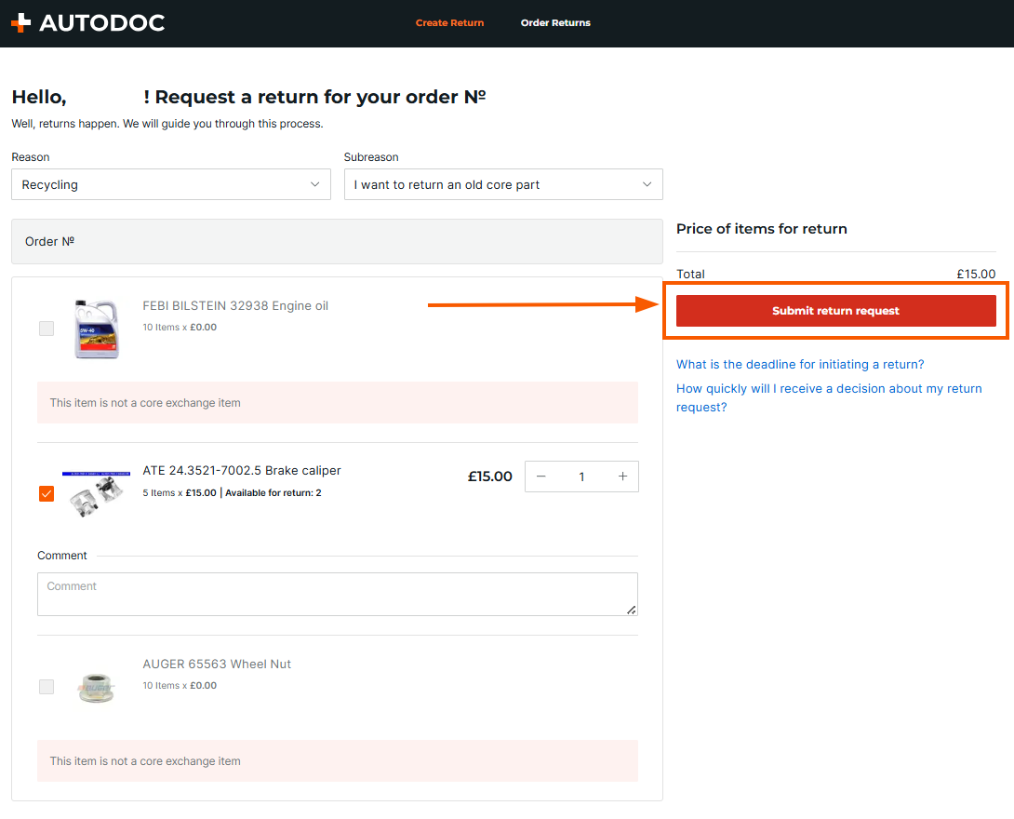Uncheck the ATE Brake caliper checkbox
This screenshot has width=1014, height=819.
click(x=47, y=493)
